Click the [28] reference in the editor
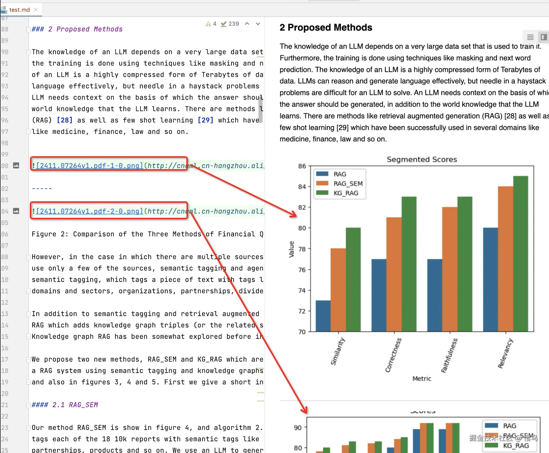 point(65,120)
